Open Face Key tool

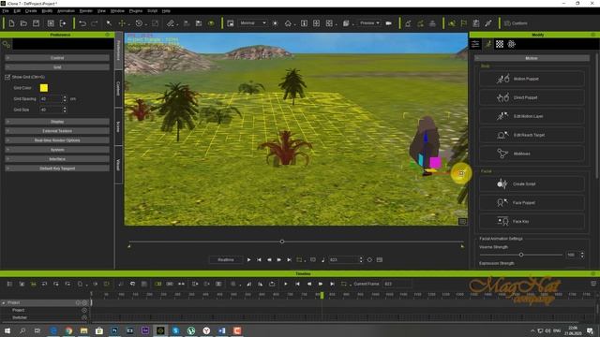[x=532, y=221]
